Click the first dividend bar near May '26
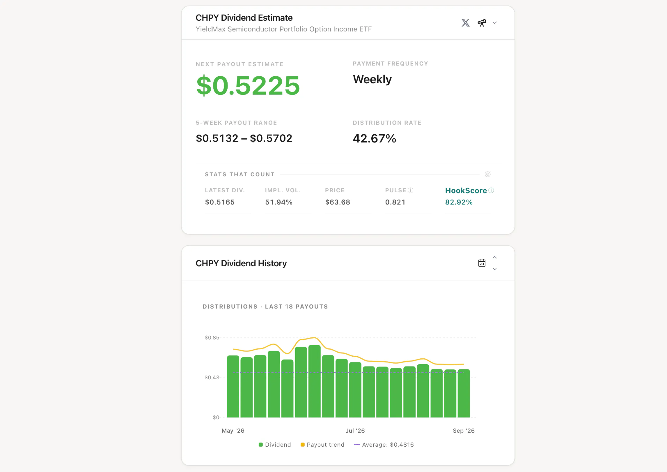The image size is (667, 472). click(233, 386)
